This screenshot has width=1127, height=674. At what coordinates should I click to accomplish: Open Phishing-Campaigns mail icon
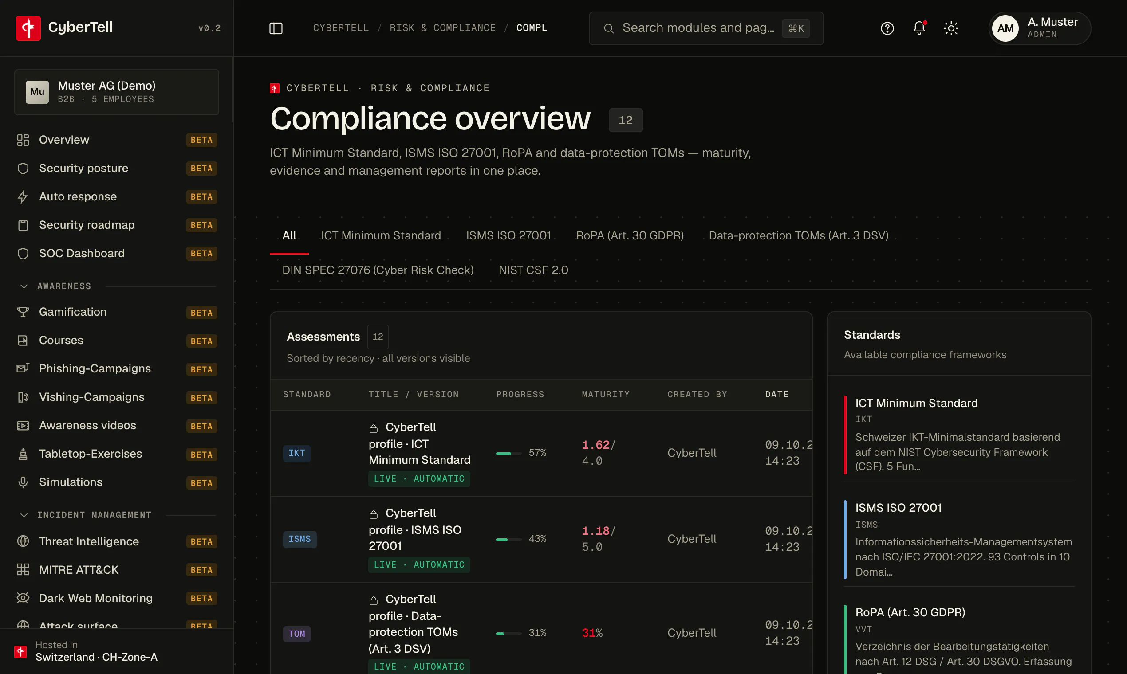pyautogui.click(x=23, y=369)
